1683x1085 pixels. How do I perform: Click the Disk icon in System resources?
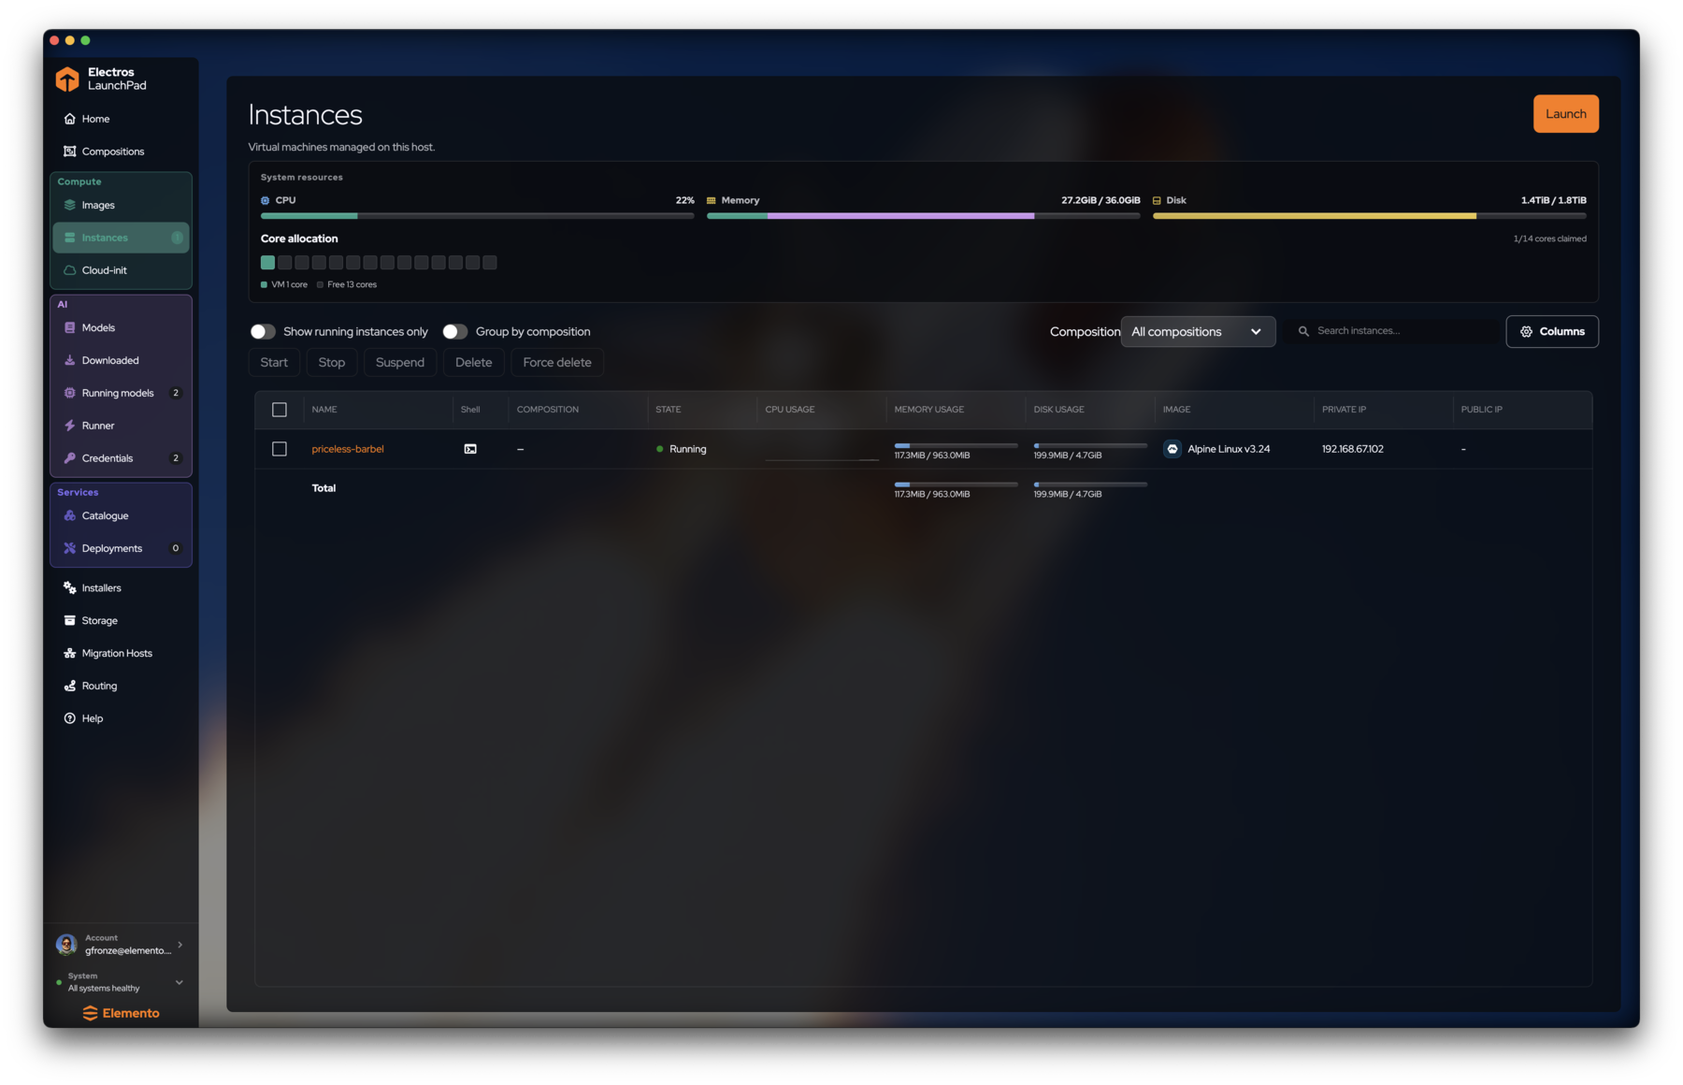pyautogui.click(x=1158, y=200)
